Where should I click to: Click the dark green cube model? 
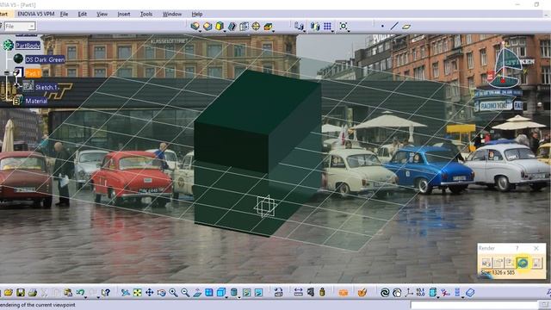point(257,153)
